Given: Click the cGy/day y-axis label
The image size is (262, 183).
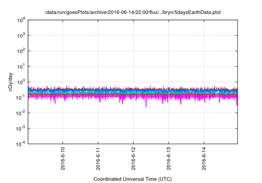Looking at the screenshot, I should tap(11, 82).
